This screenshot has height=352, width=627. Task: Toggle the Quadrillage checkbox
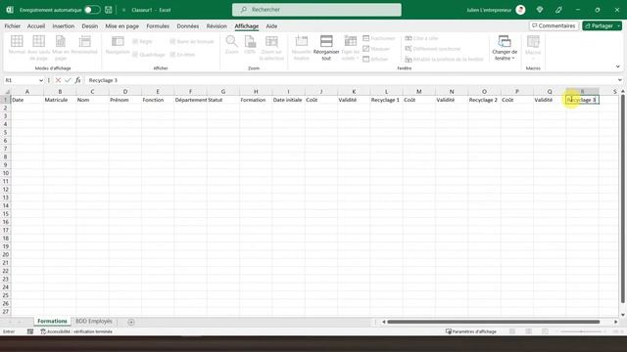tap(135, 55)
